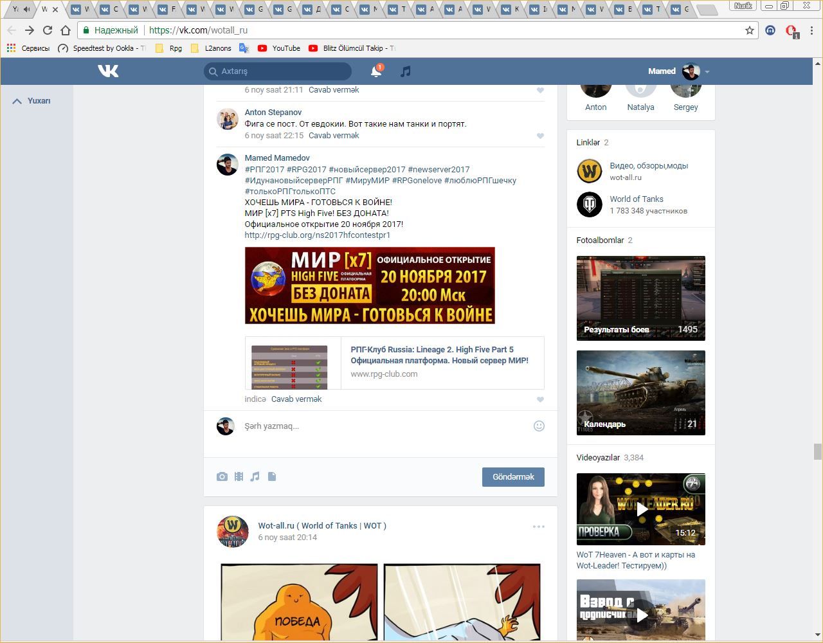This screenshot has width=823, height=643.
Task: Open Wot-all.ru ( World of Tanks | WOT ) title
Action: tap(322, 526)
